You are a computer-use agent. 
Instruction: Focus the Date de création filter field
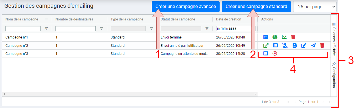tap(235, 28)
